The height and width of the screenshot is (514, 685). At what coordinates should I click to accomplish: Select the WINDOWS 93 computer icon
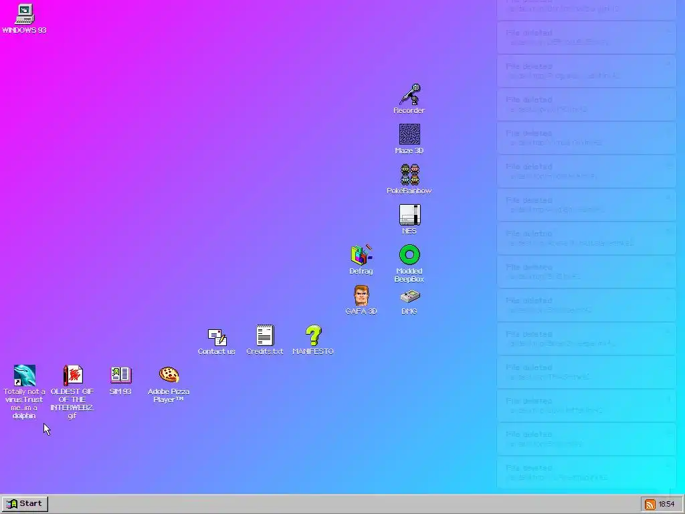[x=24, y=15]
